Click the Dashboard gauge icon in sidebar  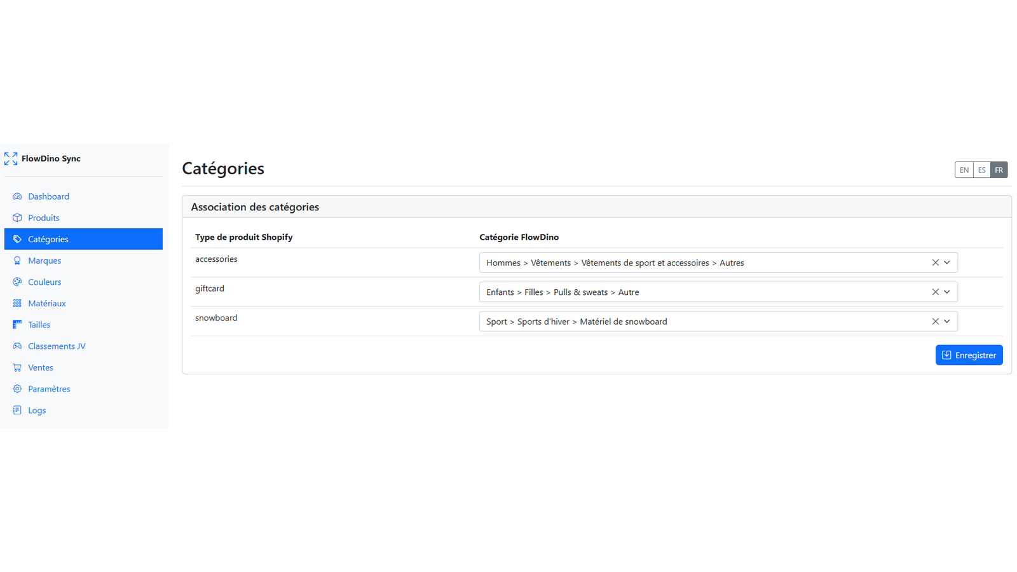pyautogui.click(x=17, y=196)
